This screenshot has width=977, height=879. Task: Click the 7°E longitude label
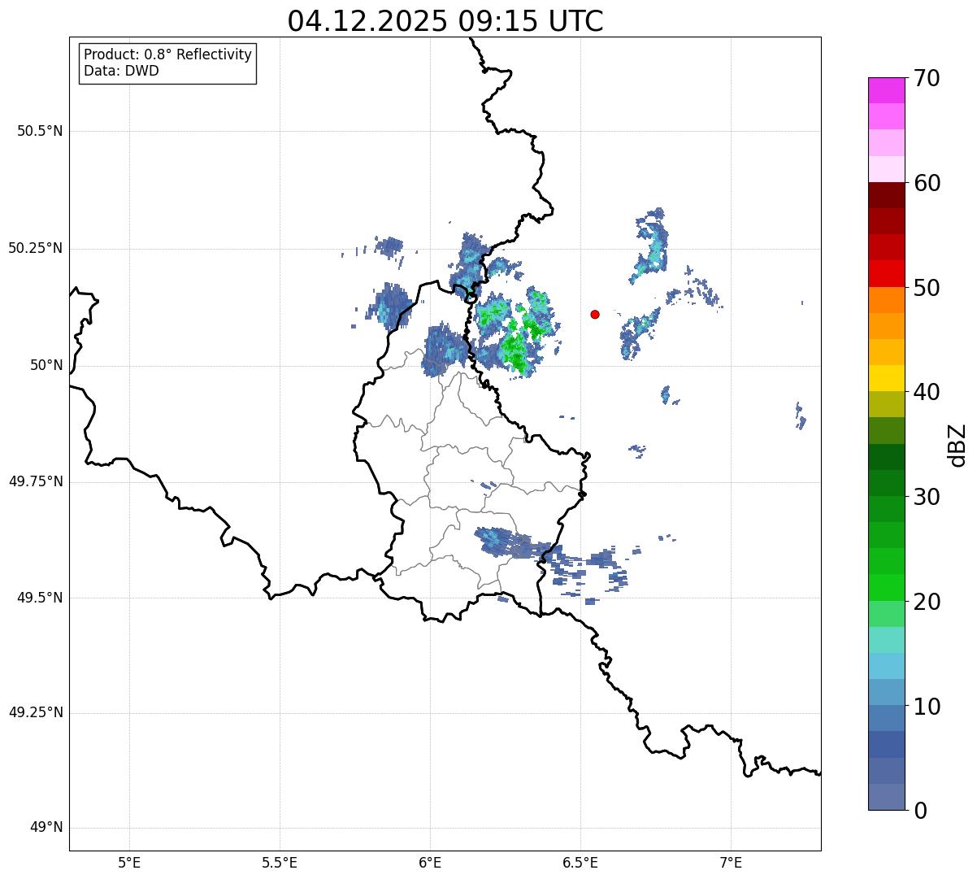pos(731,863)
